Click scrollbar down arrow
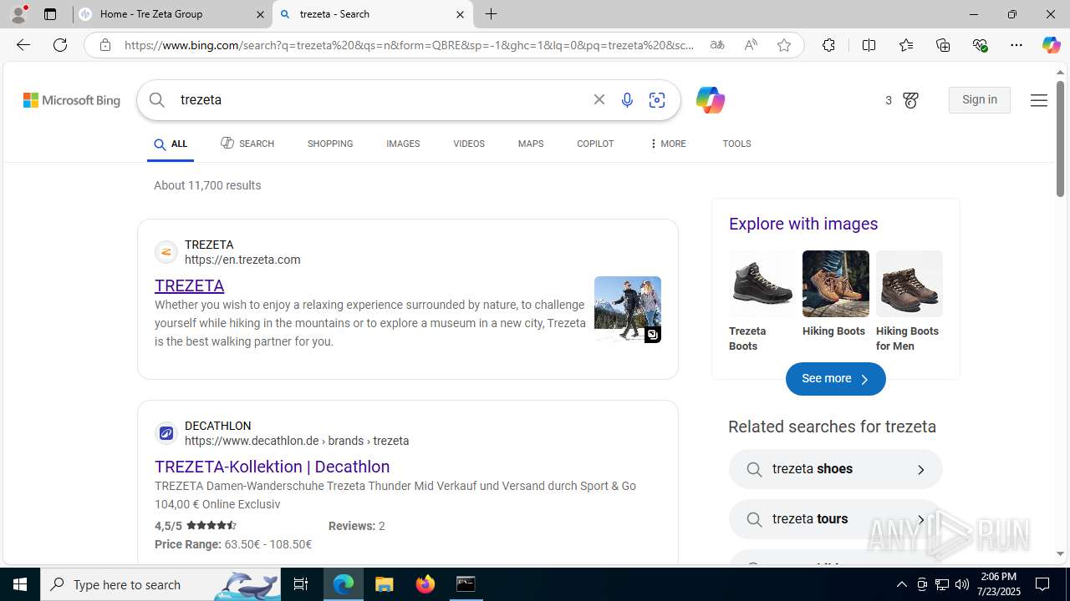Viewport: 1070px width, 601px height. 1060,553
